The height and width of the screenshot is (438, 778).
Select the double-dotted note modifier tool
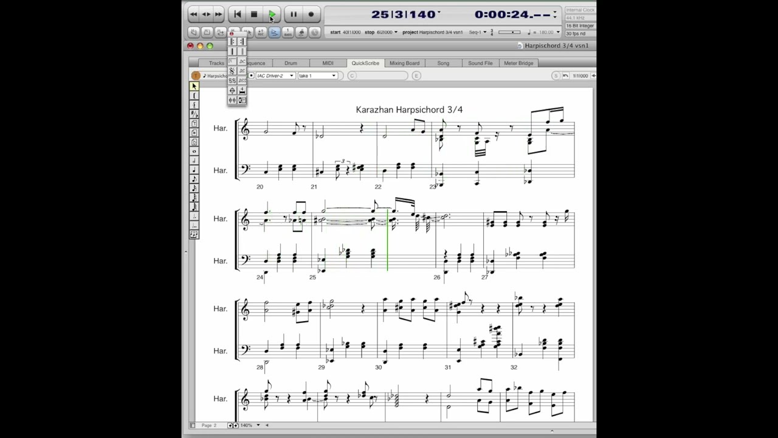click(194, 225)
